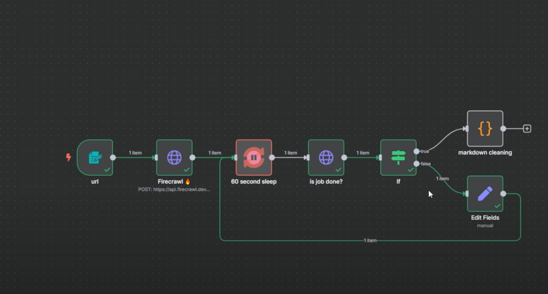Image resolution: width=548 pixels, height=294 pixels.
Task: Click the Firecrawl node input connector
Action: [x=156, y=157]
